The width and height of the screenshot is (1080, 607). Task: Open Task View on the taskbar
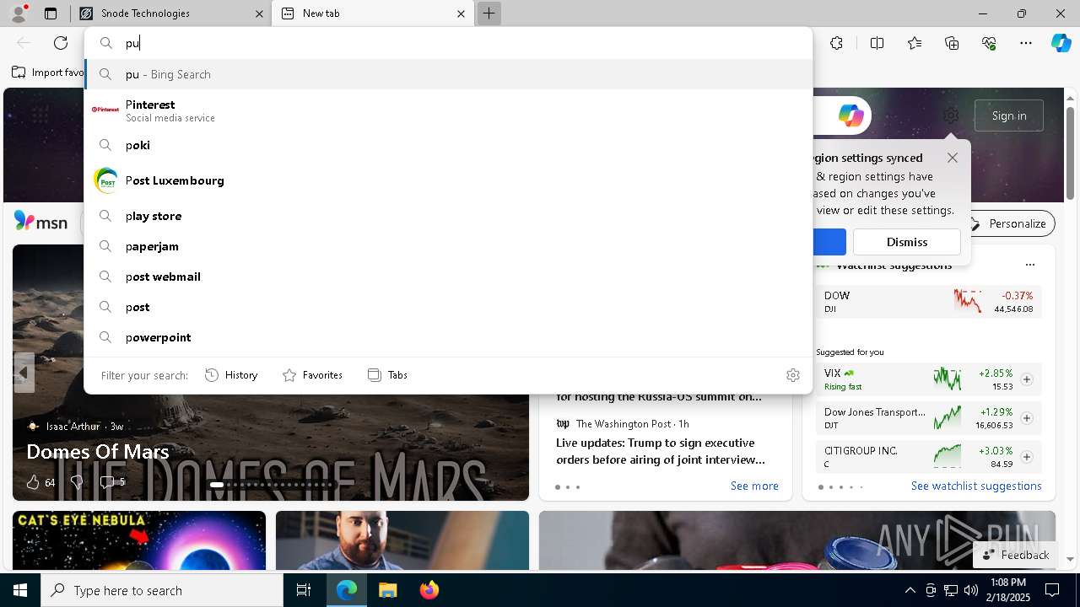pos(304,590)
